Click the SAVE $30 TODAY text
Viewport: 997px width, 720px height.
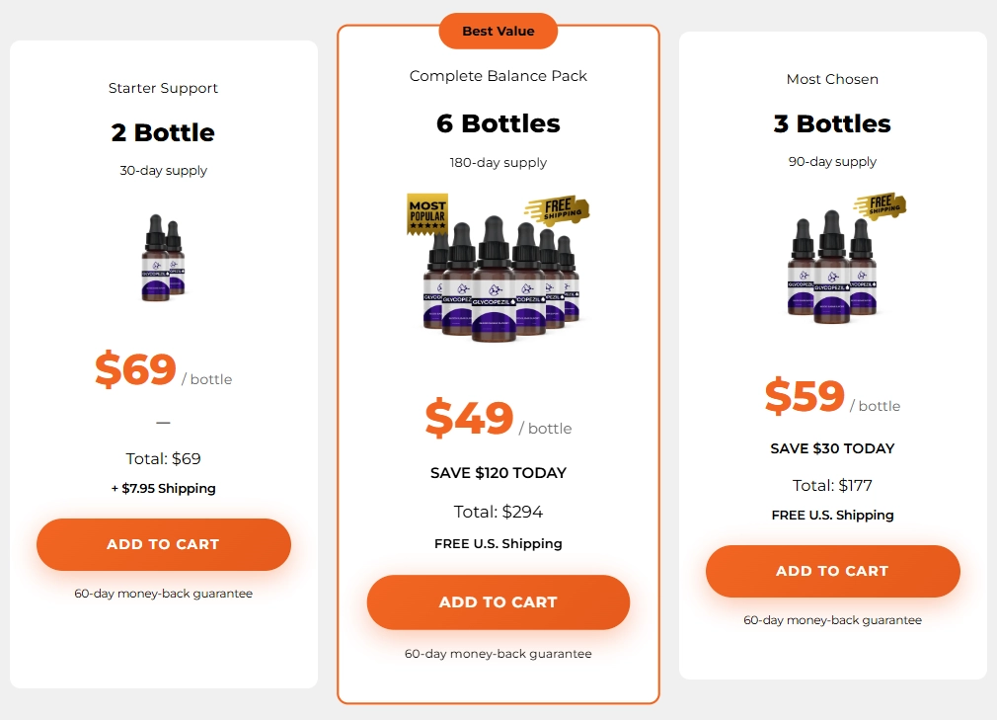click(x=832, y=448)
